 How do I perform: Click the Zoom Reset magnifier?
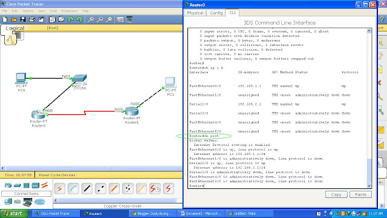[100, 19]
